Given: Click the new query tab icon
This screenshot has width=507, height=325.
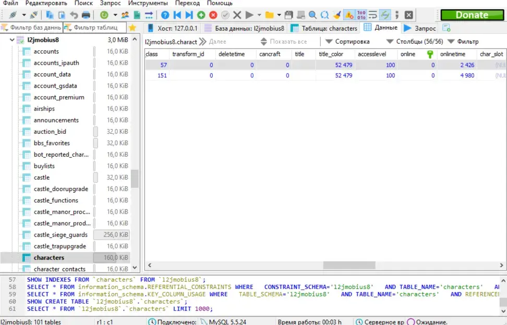Looking at the screenshot, I should point(446,28).
